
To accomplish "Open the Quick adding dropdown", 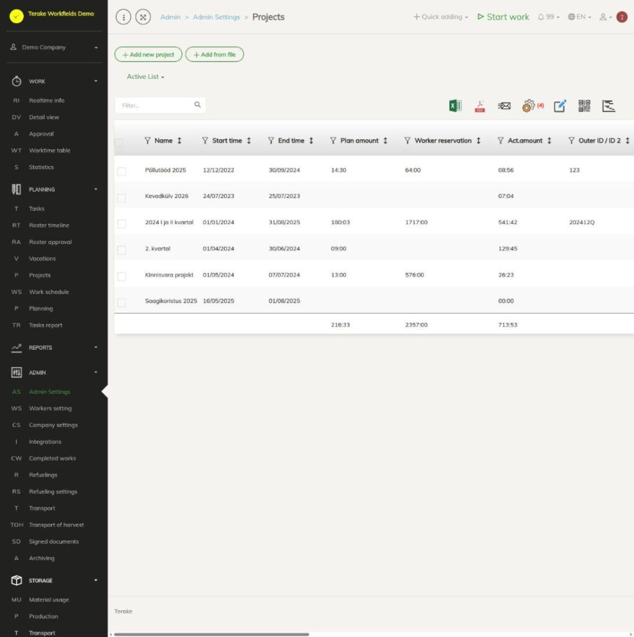I will 441,17.
